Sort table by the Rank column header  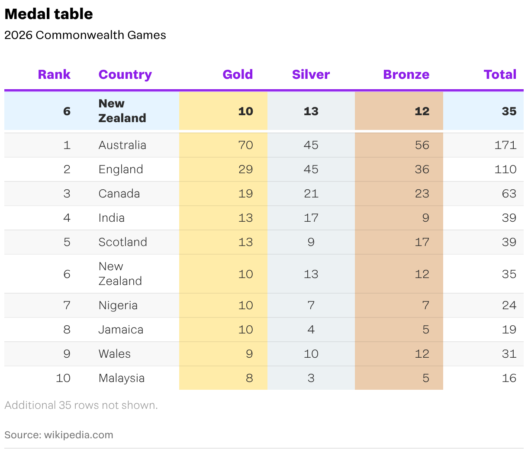click(54, 74)
